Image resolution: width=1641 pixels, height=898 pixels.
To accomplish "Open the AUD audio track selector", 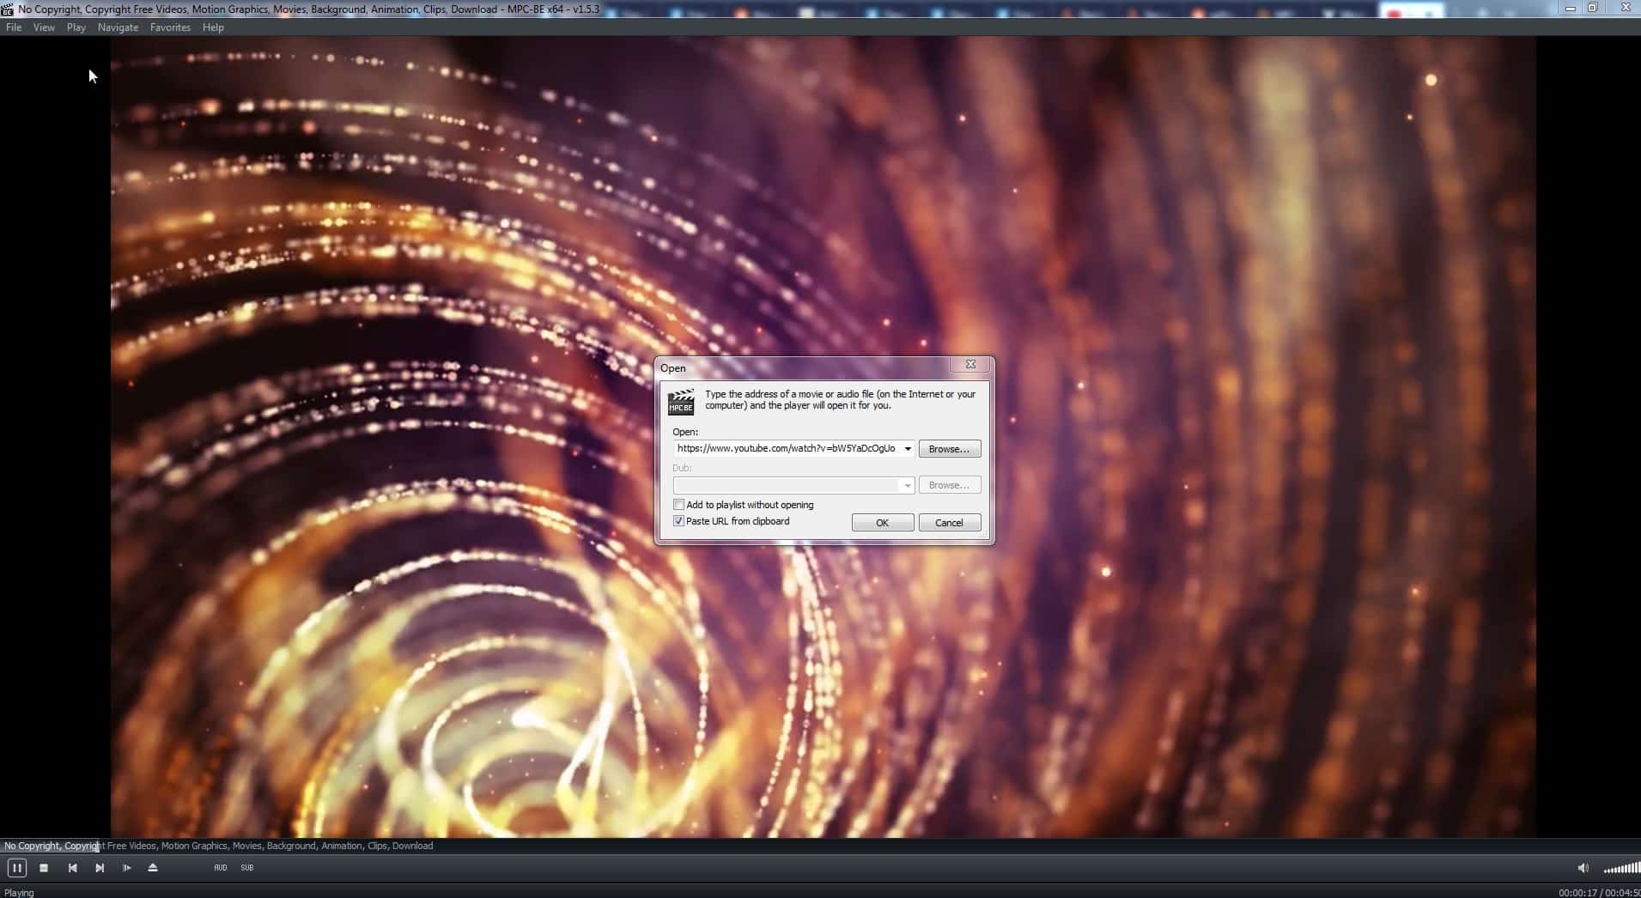I will pos(221,868).
